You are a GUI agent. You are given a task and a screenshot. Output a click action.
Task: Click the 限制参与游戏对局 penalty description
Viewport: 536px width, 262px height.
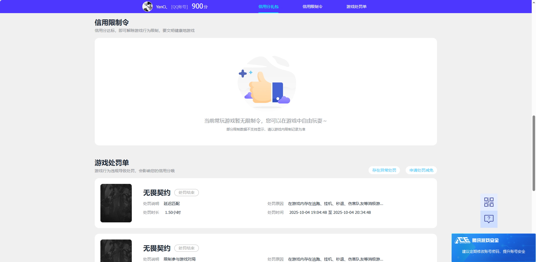(179, 259)
